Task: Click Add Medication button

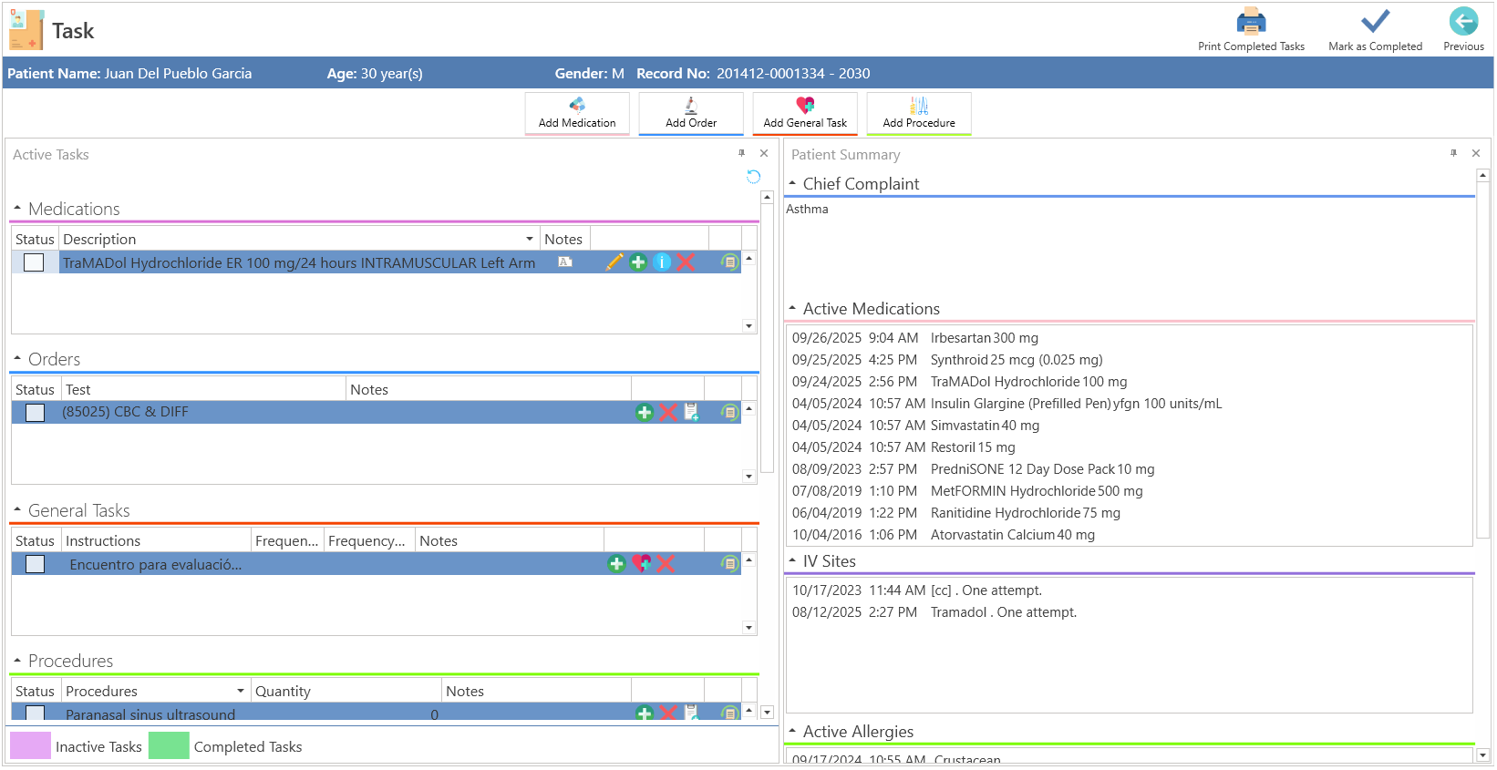Action: pos(577,113)
